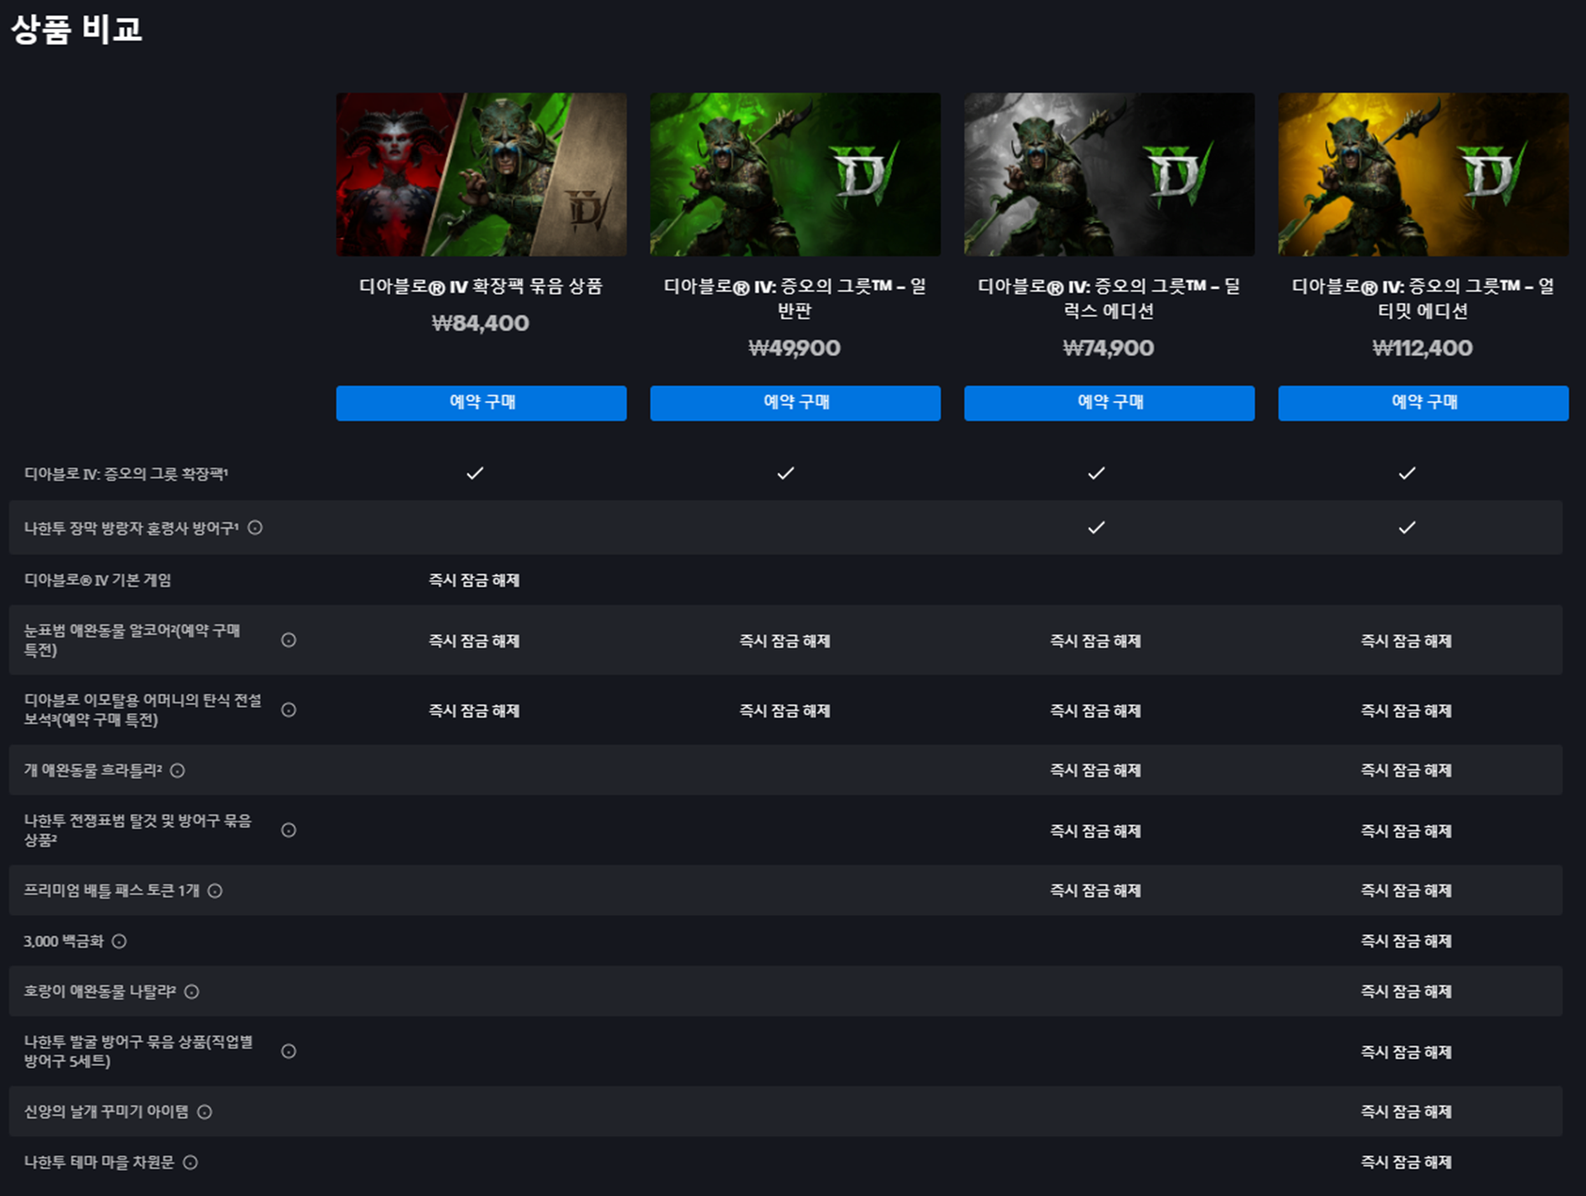Click the 호랑이 애완동물 나탈랴 label
Image resolution: width=1586 pixels, height=1196 pixels.
[100, 992]
